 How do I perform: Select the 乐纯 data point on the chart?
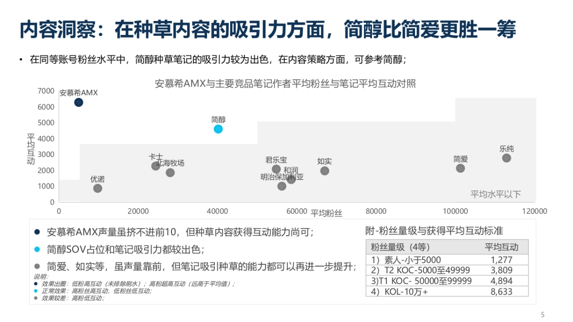508,158
